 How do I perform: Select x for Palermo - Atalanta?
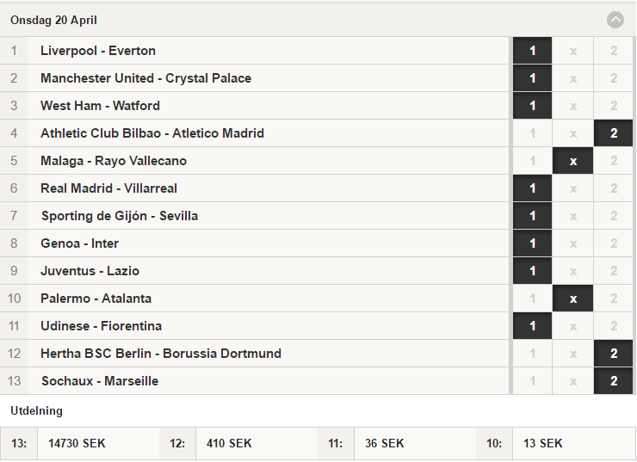[572, 299]
